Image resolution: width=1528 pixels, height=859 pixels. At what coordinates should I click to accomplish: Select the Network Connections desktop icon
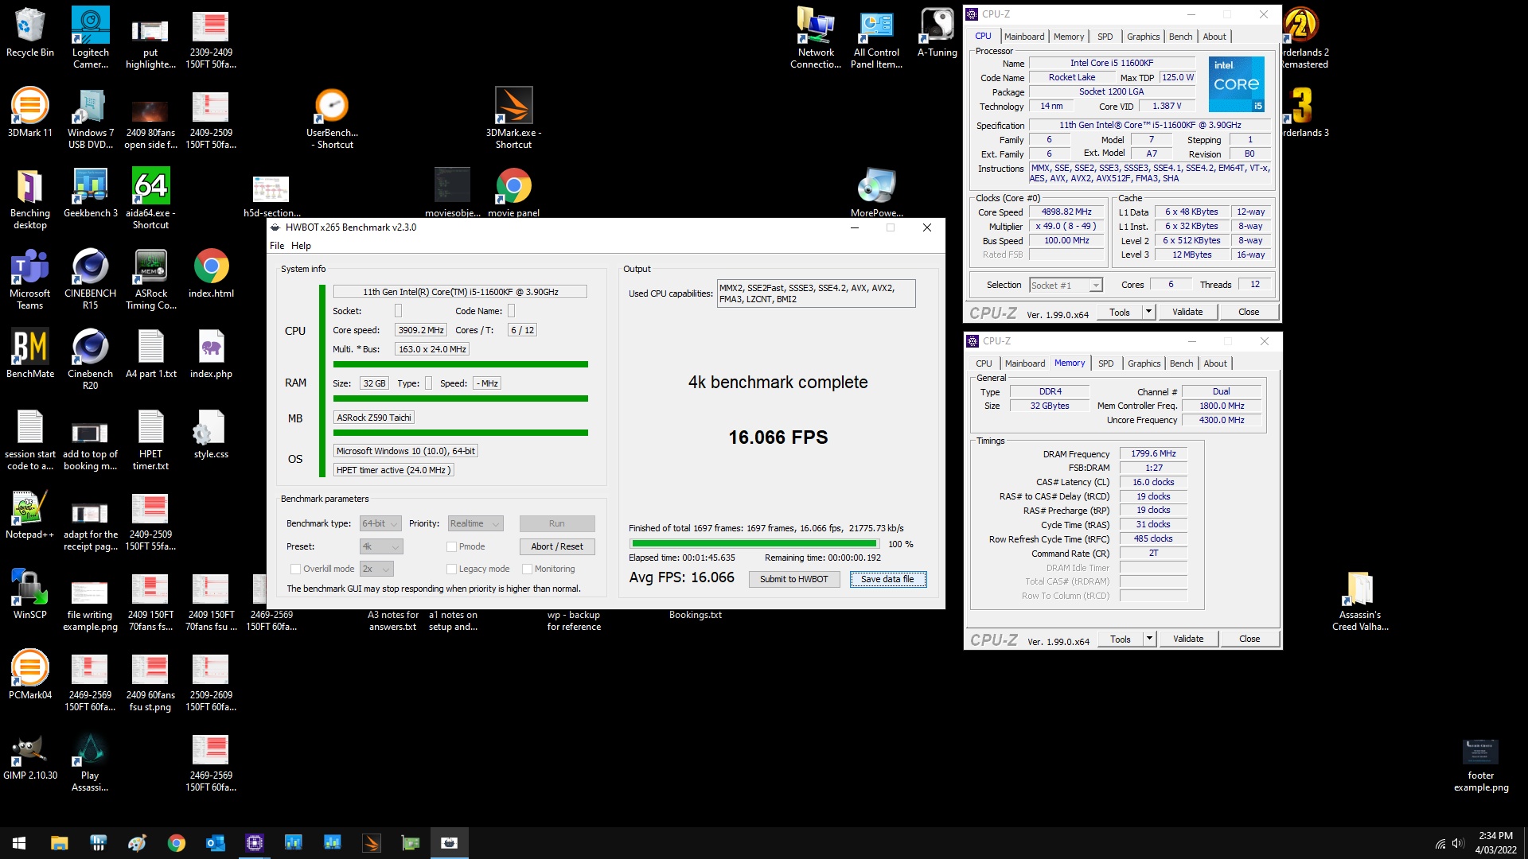coord(816,38)
